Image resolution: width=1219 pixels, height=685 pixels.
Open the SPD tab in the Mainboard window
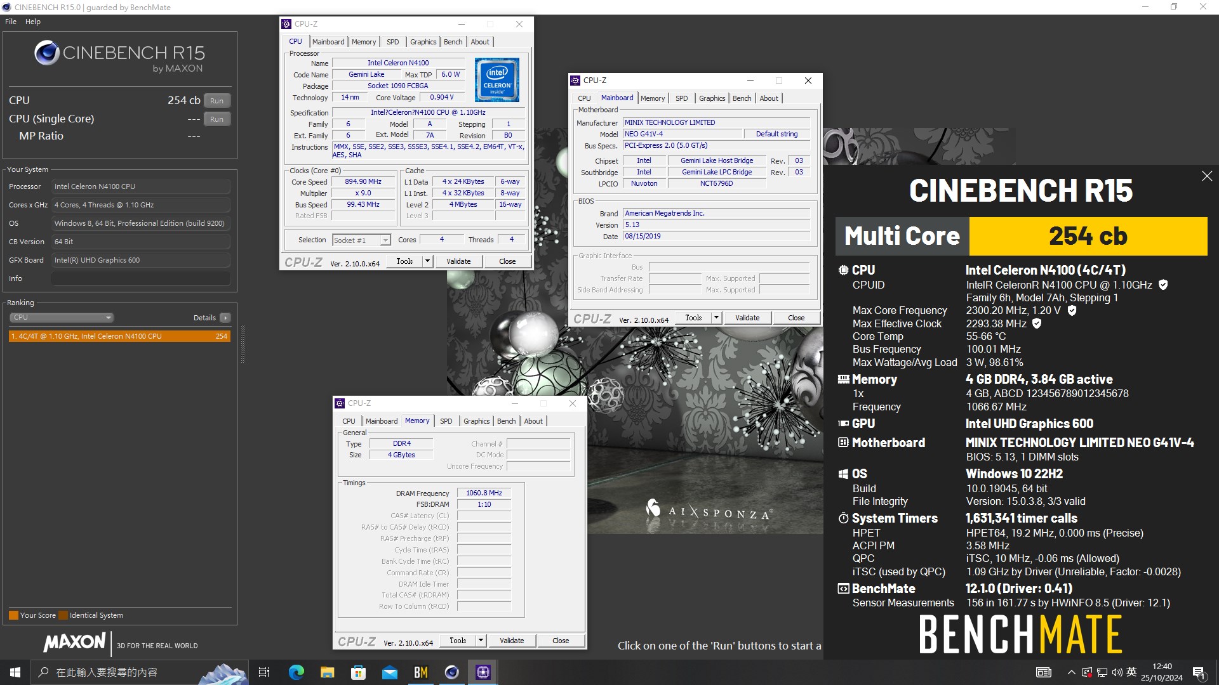pos(681,98)
